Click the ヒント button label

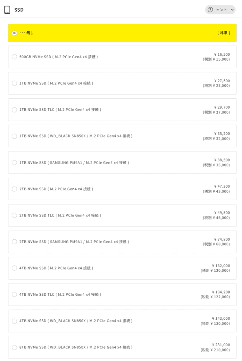pyautogui.click(x=222, y=10)
